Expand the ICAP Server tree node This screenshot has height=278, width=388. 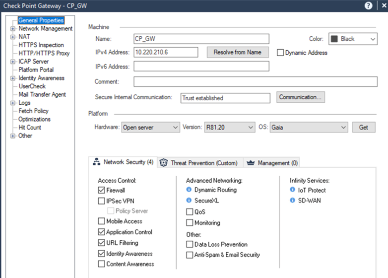point(12,62)
